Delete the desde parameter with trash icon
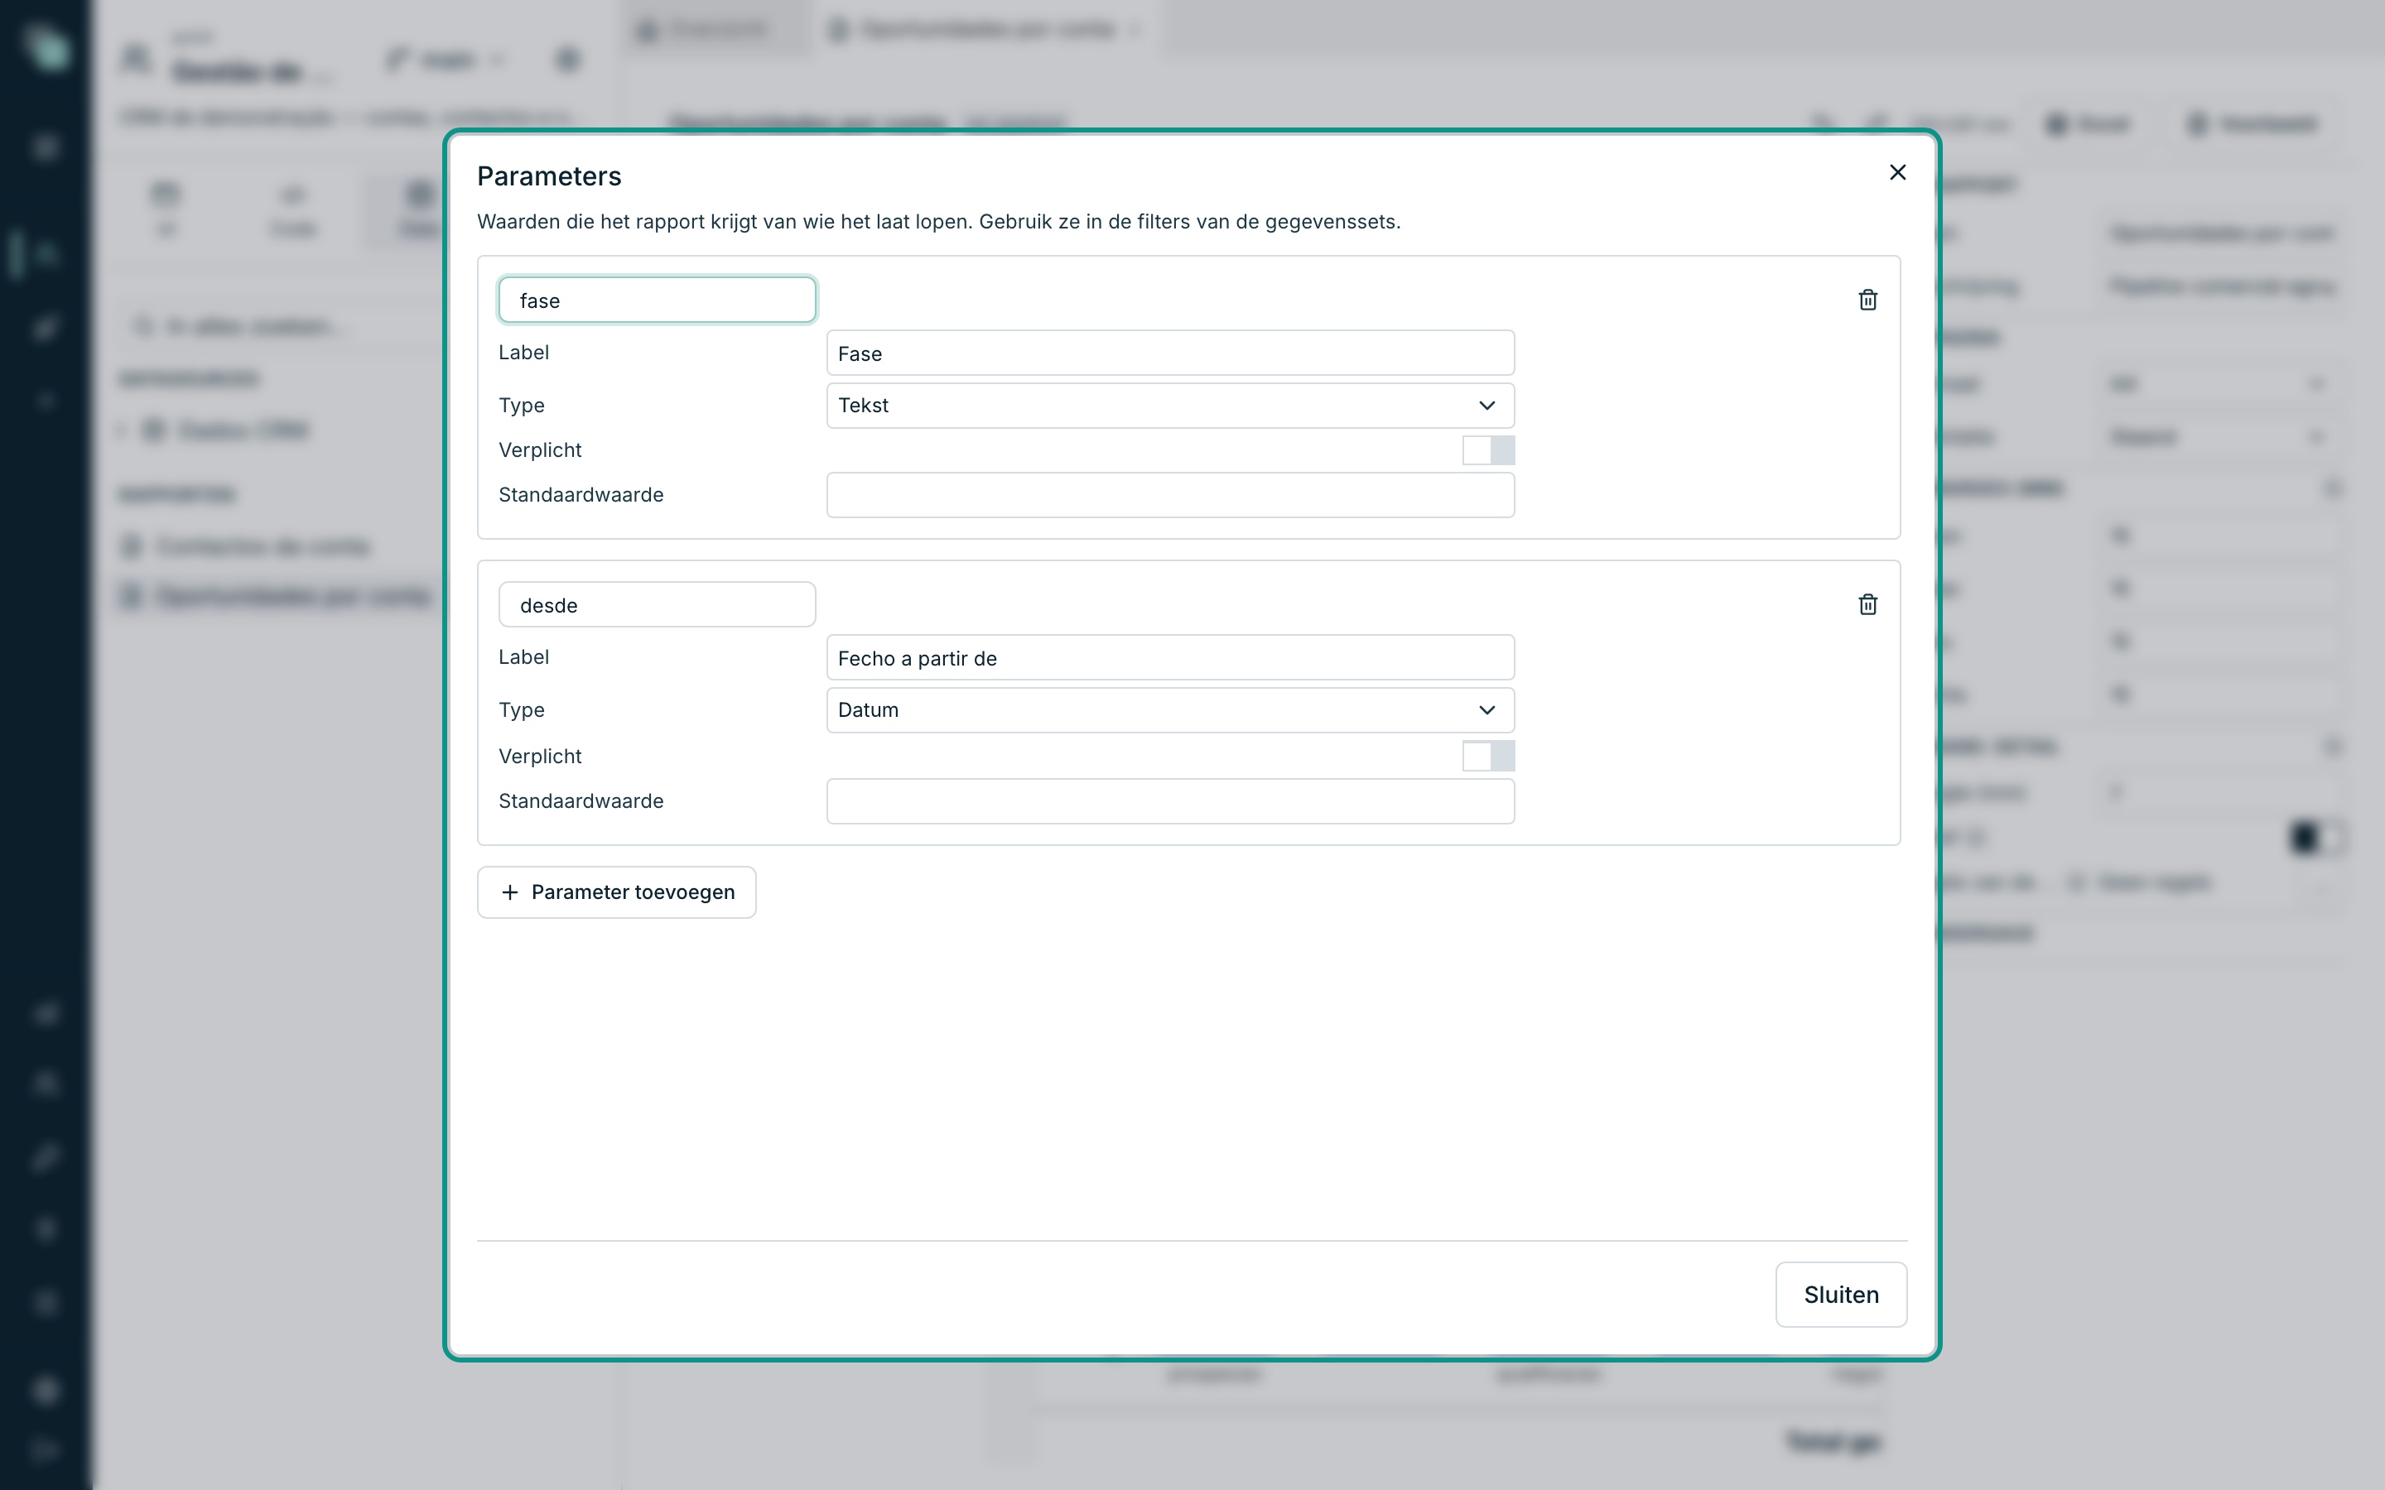 point(1867,604)
